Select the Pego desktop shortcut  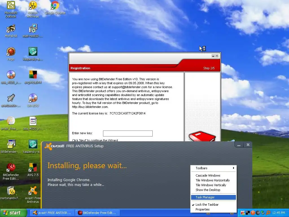pyautogui.click(x=11, y=54)
